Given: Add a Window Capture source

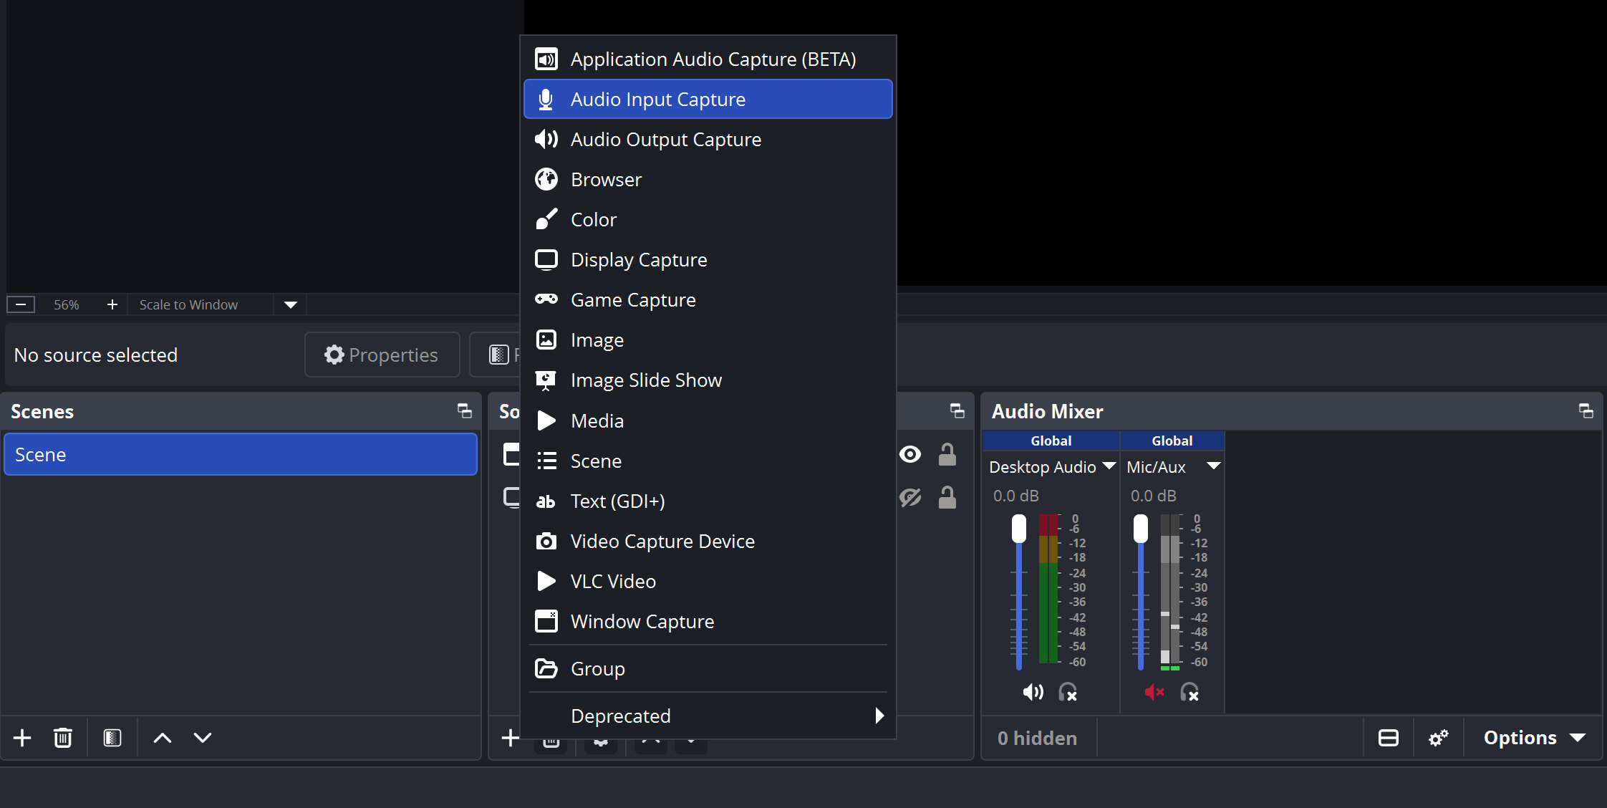Looking at the screenshot, I should click(x=708, y=621).
